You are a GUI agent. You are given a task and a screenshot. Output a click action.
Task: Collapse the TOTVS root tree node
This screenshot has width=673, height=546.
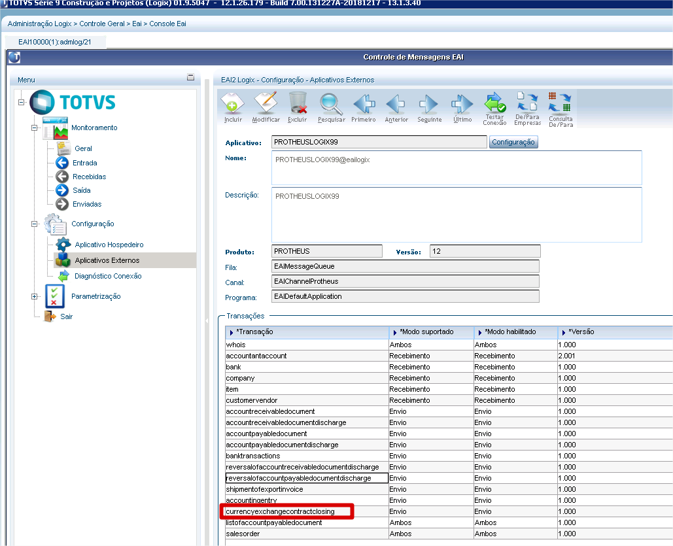(x=21, y=102)
